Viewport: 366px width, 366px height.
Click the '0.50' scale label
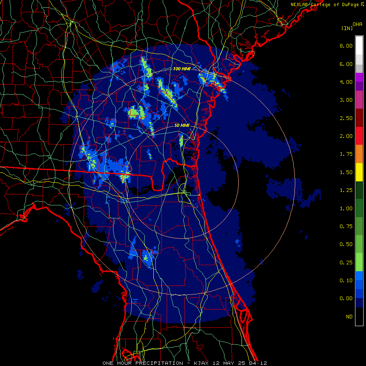[346, 244]
